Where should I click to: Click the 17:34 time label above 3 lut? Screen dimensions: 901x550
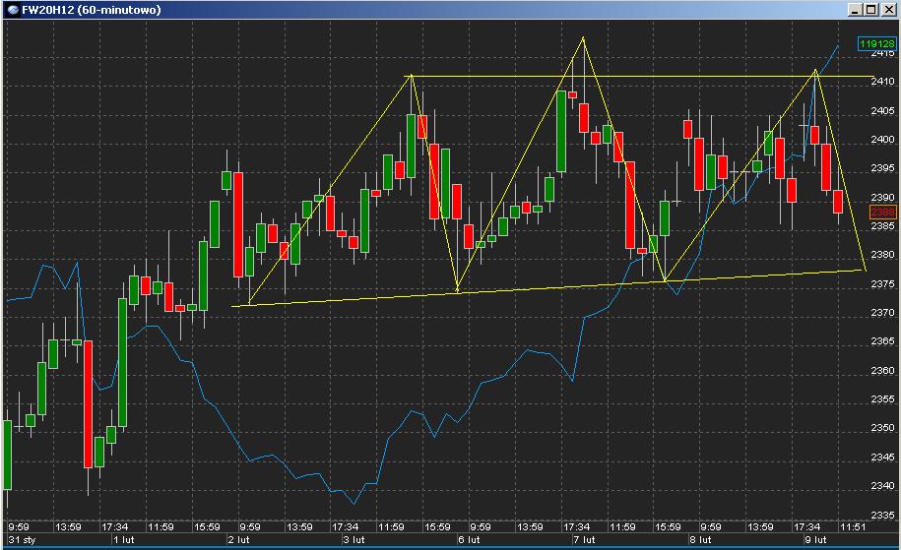[x=345, y=526]
